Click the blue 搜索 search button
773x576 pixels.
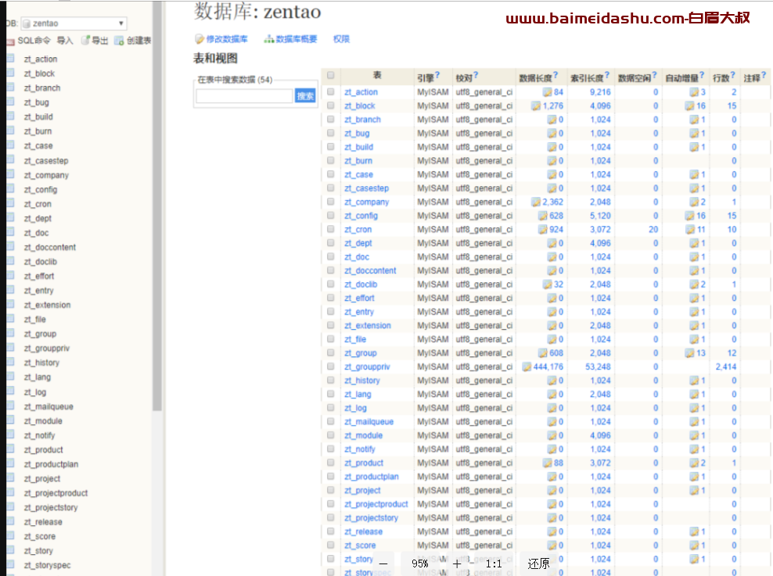click(305, 96)
